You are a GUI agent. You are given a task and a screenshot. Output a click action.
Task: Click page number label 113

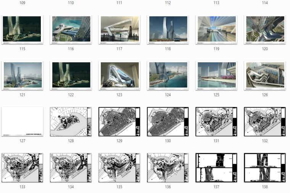pyautogui.click(x=216, y=3)
